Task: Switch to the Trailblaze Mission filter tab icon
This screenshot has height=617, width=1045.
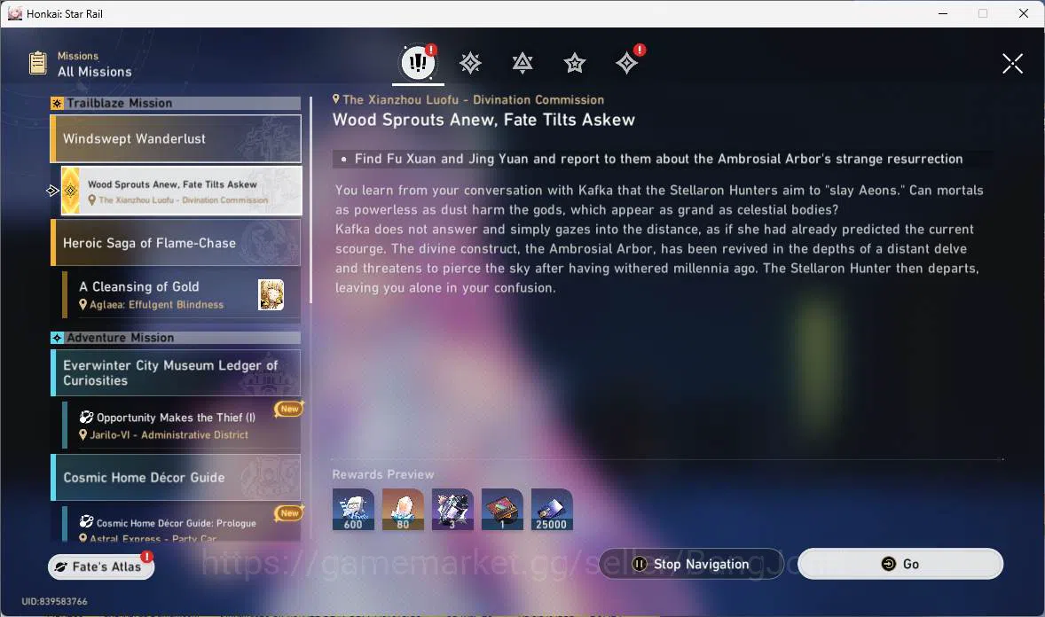Action: point(470,63)
